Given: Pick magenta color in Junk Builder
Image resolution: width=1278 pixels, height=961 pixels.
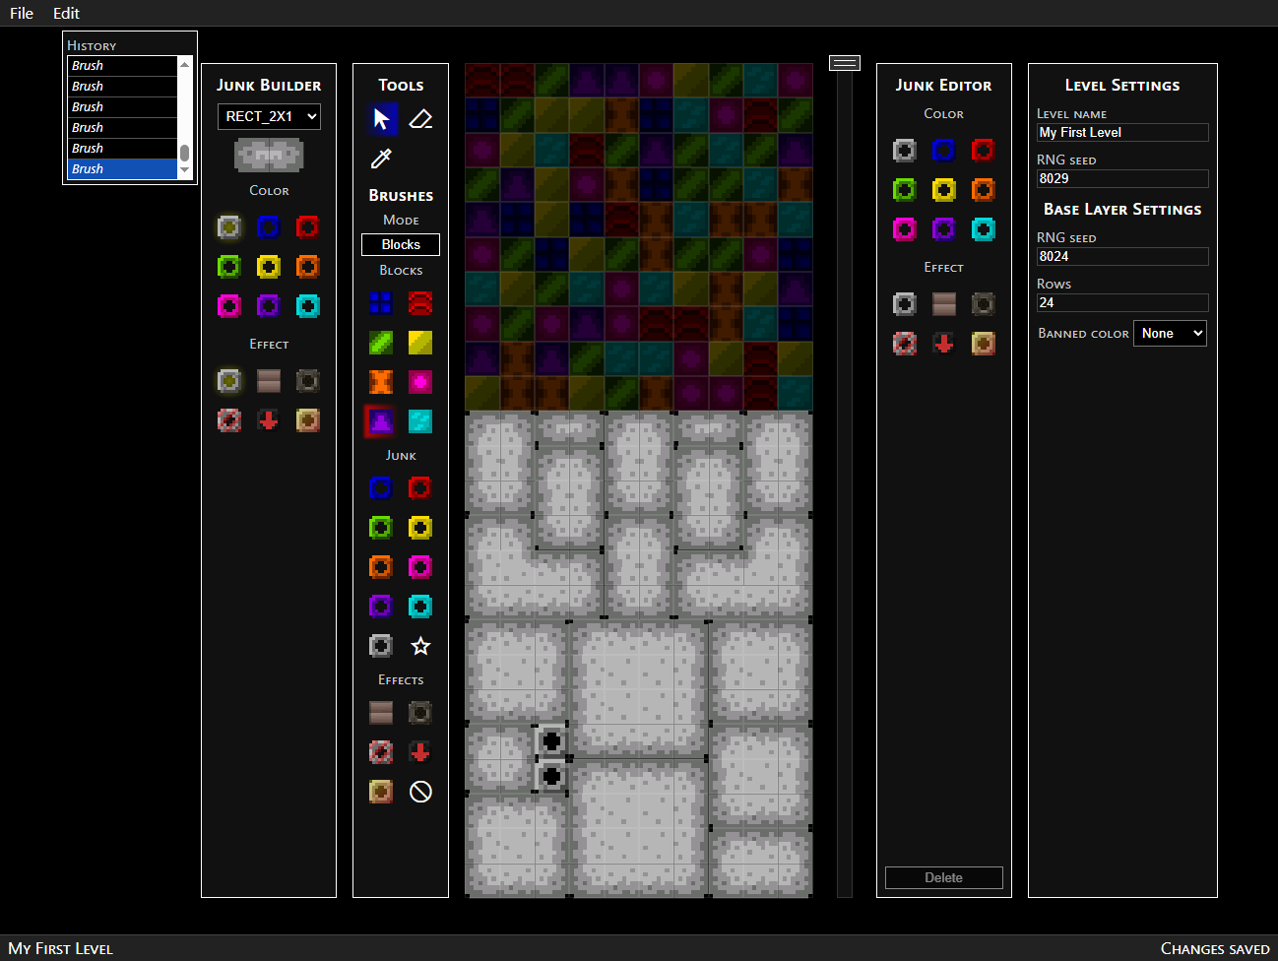Looking at the screenshot, I should tap(229, 306).
